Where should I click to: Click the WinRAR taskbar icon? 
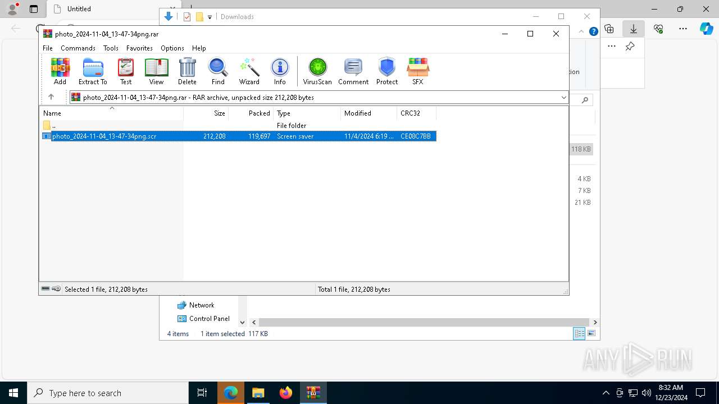(313, 393)
